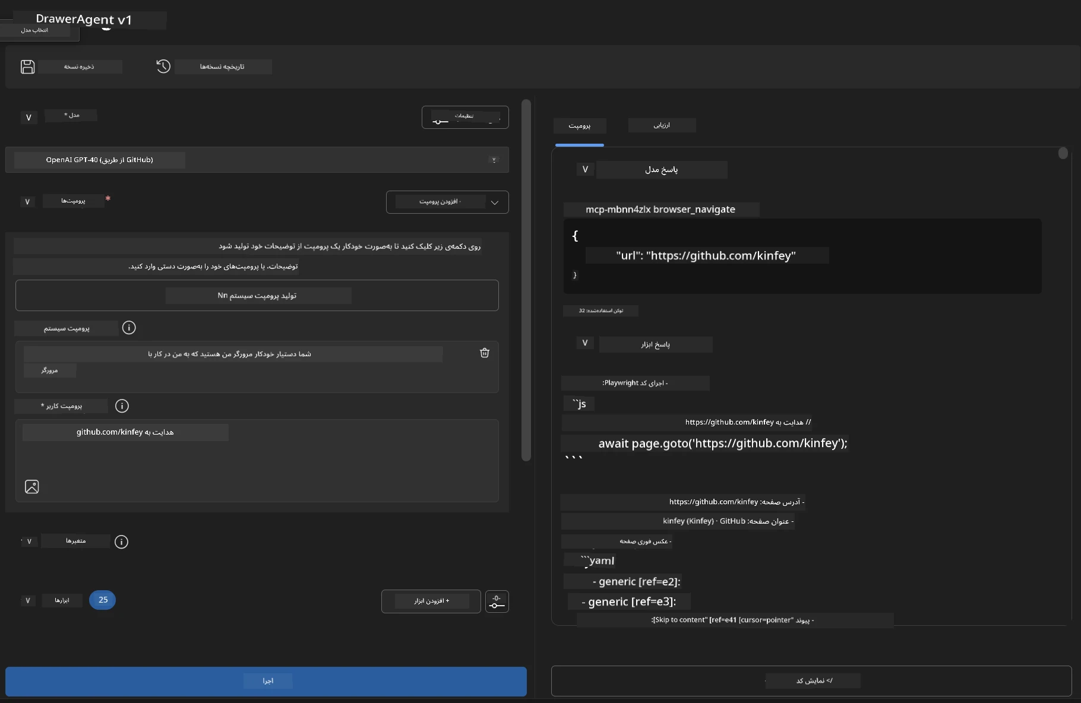Open version history clock icon
The height and width of the screenshot is (703, 1081).
point(163,66)
